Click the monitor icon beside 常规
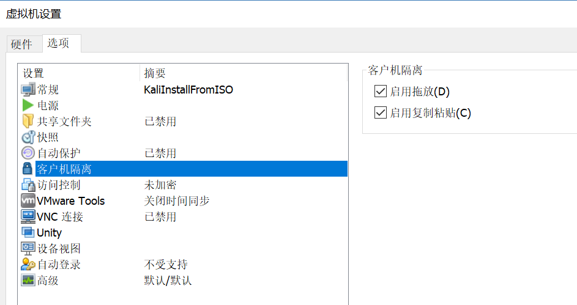This screenshot has height=305, width=577. 28,90
